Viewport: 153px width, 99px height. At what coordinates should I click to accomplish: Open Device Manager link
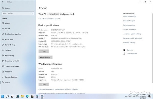(x=129, y=21)
